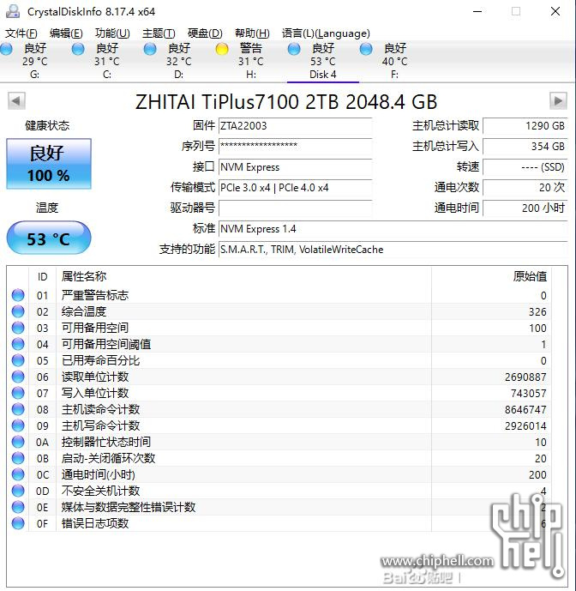Go to next disk with right arrow
The image size is (576, 591).
[558, 101]
